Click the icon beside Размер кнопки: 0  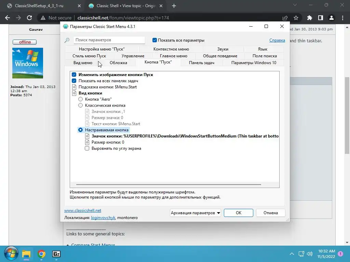(87, 142)
